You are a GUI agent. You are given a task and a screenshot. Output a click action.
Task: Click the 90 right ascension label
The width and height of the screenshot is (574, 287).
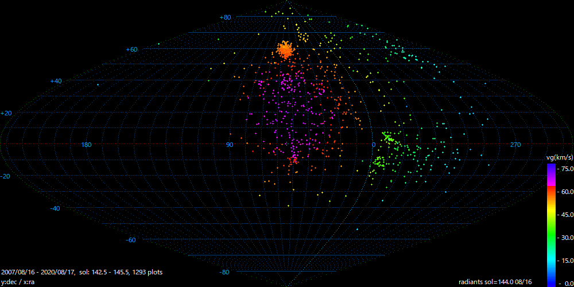click(230, 145)
